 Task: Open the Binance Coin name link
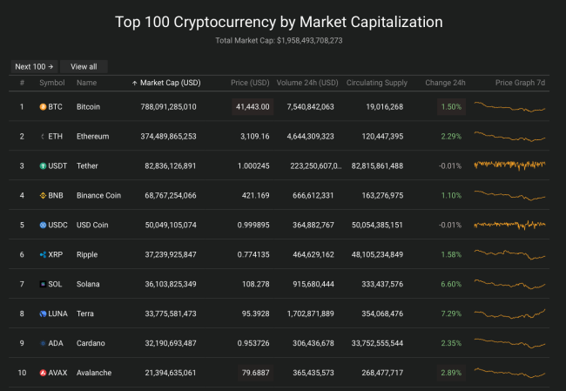98,196
